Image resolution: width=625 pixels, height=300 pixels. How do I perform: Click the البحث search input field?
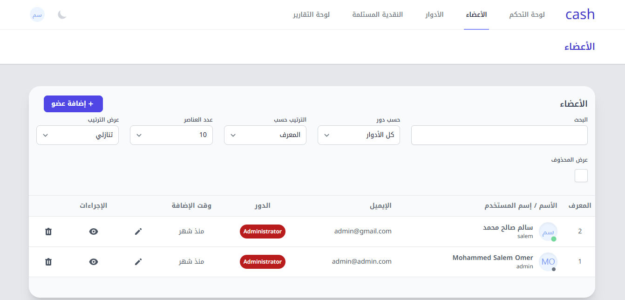point(499,135)
